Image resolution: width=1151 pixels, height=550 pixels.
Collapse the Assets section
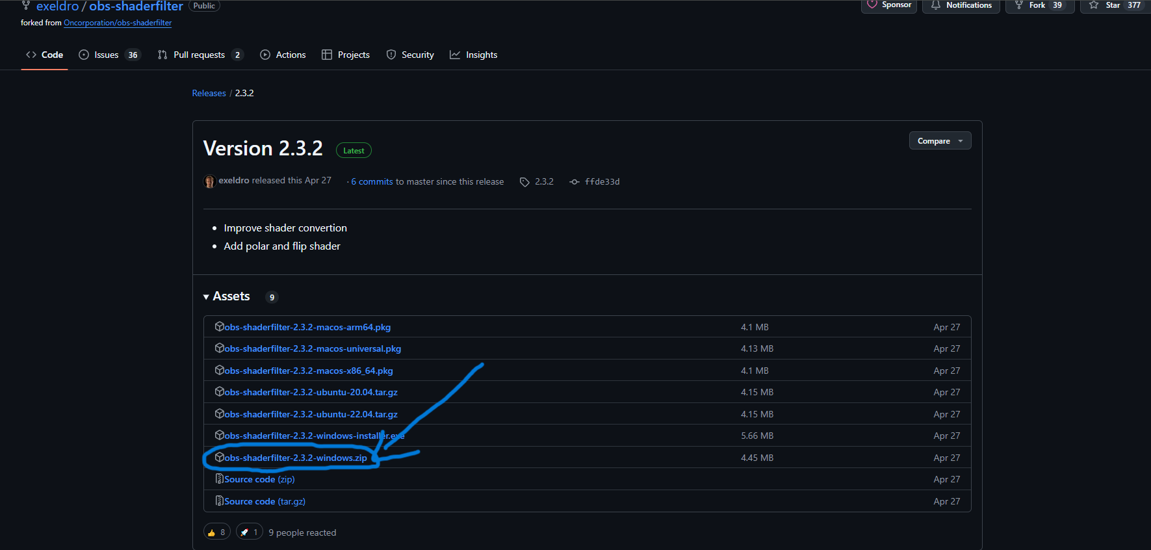point(227,296)
